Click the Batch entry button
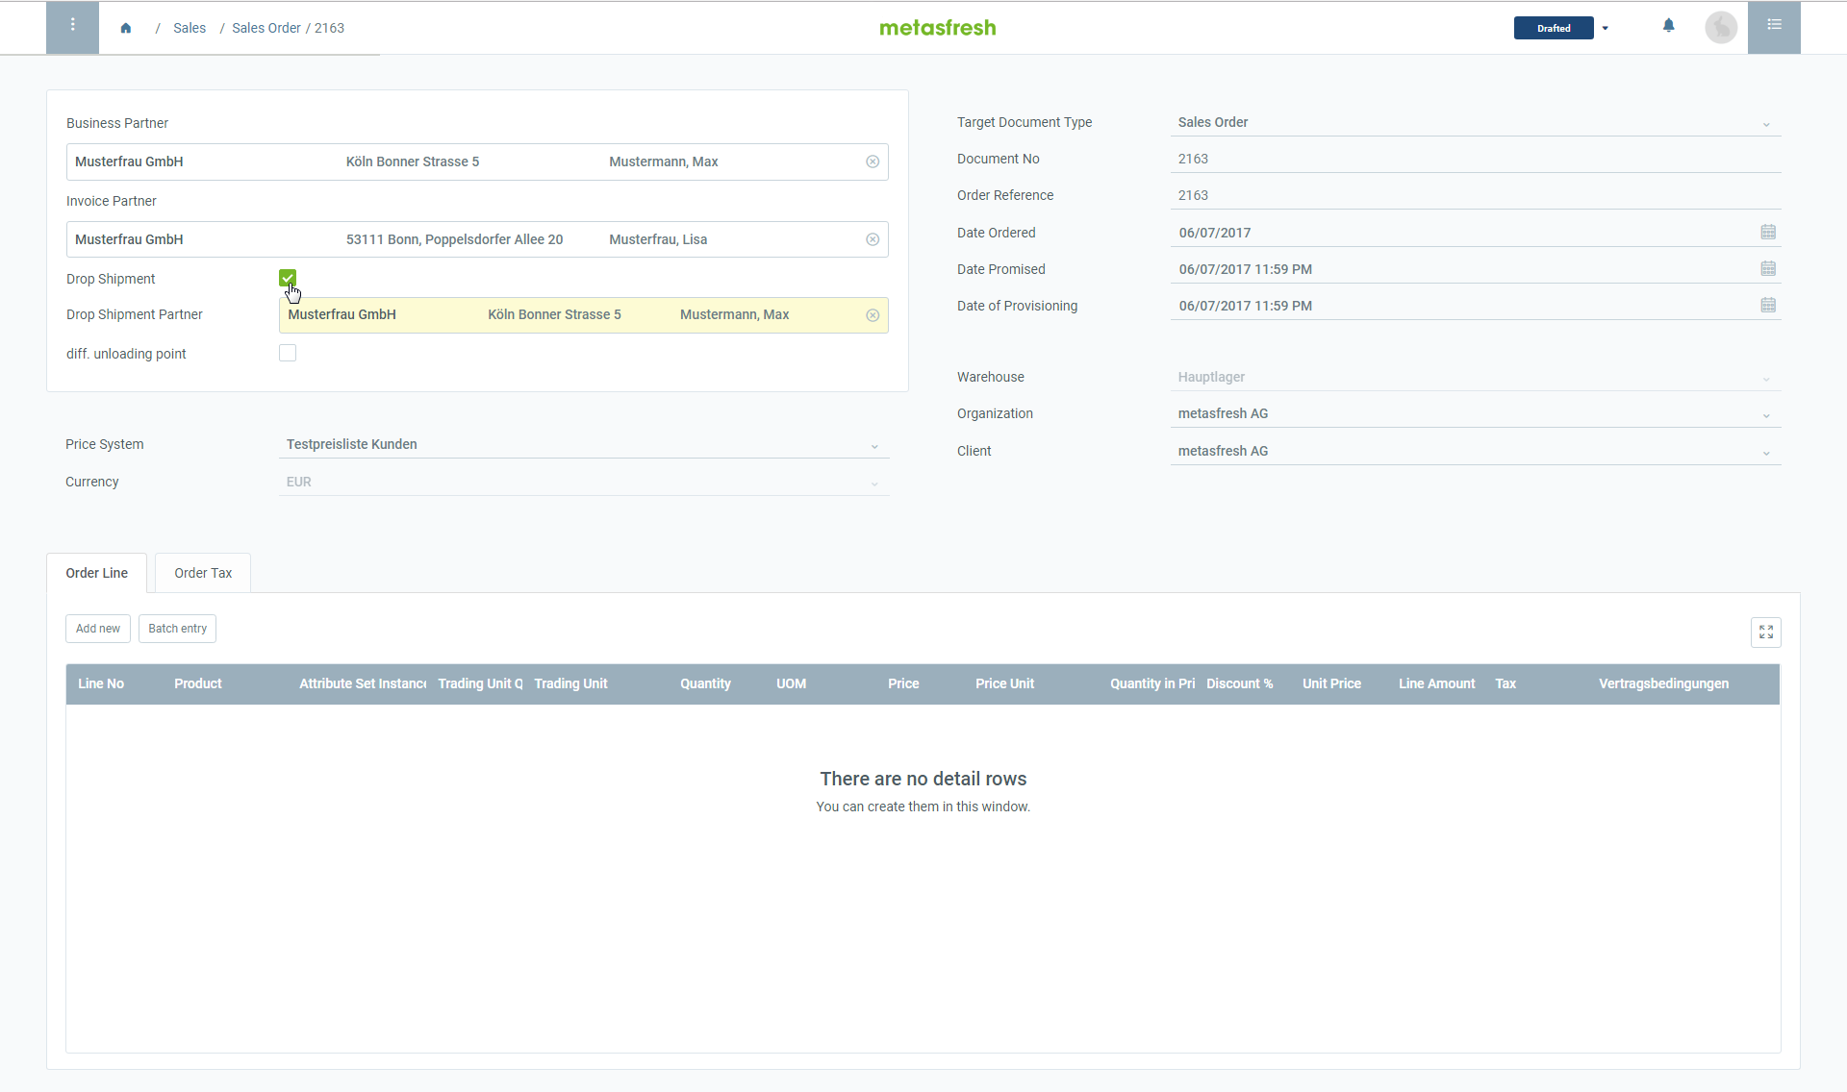Screen dimensions: 1847x1092 177,628
